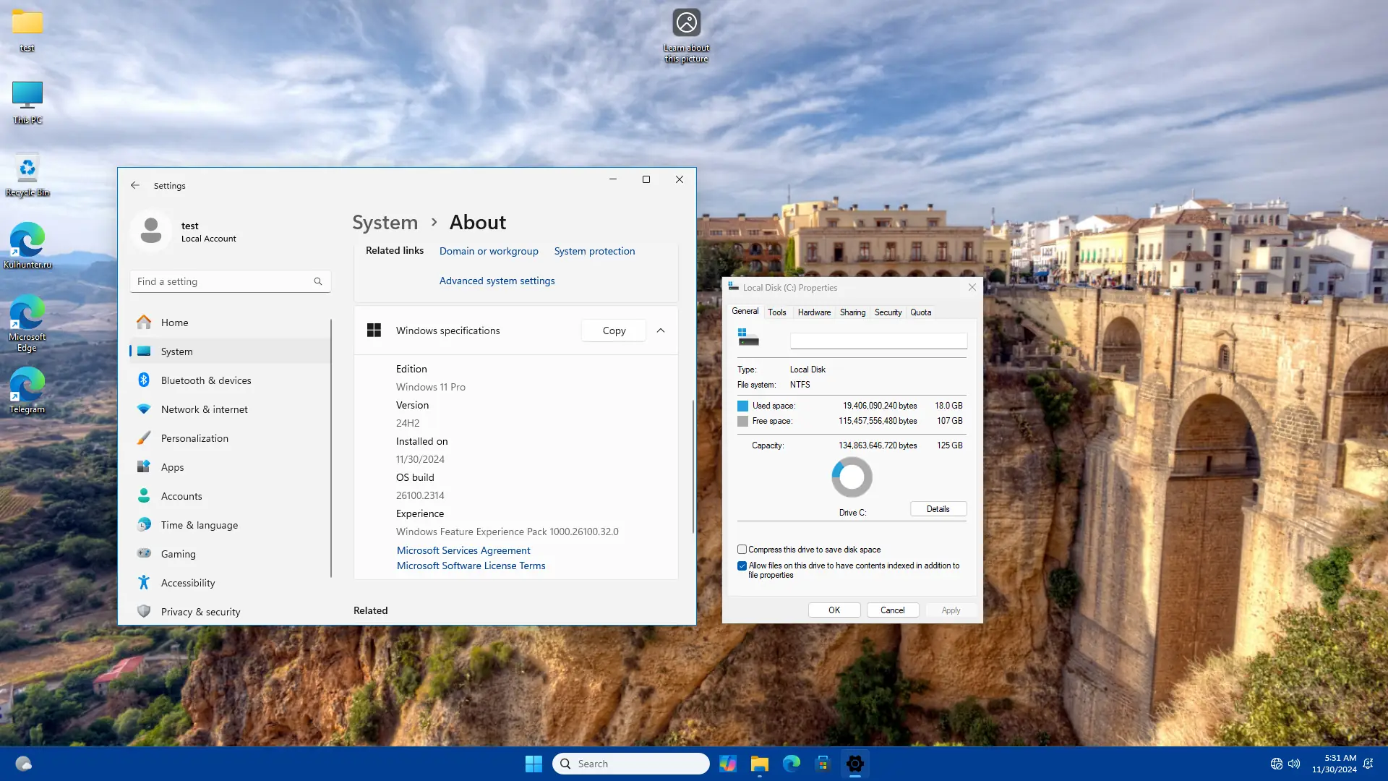Click the drive label text field
The image size is (1388, 781).
[x=878, y=341]
